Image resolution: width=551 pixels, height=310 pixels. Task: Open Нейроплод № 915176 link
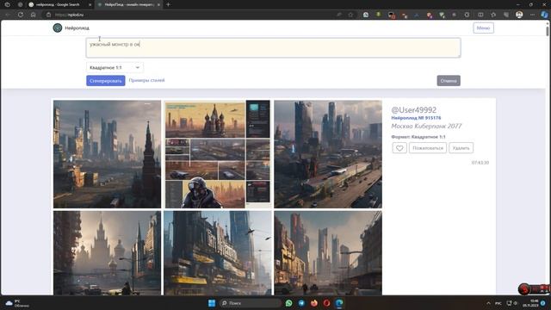pos(416,118)
